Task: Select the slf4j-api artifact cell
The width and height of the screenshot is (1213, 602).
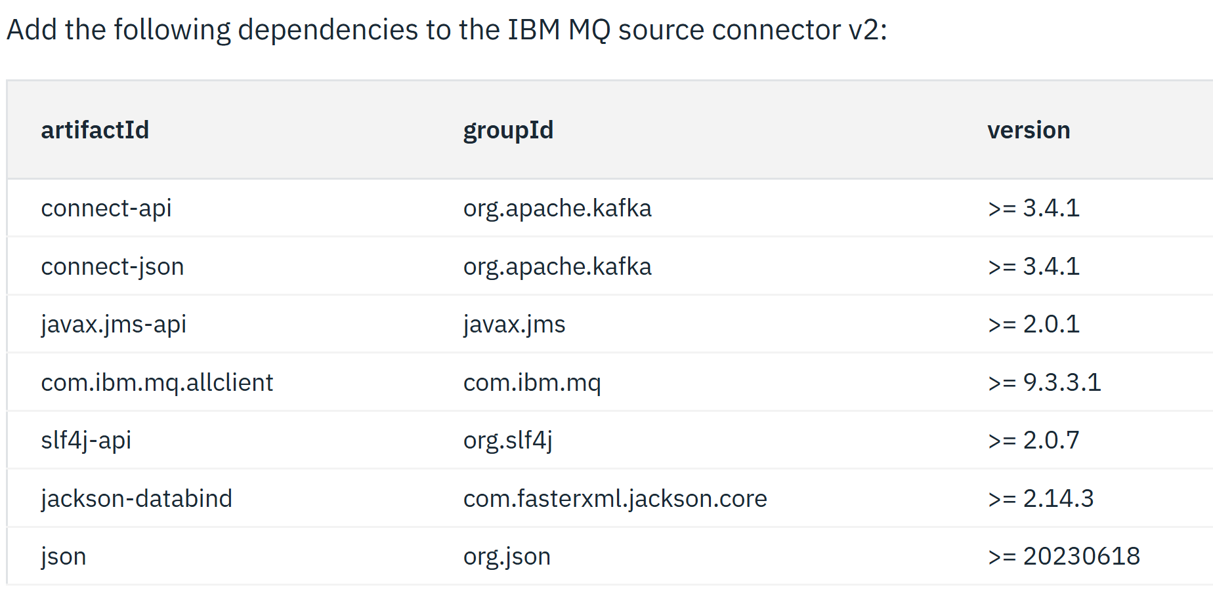Action: (86, 441)
